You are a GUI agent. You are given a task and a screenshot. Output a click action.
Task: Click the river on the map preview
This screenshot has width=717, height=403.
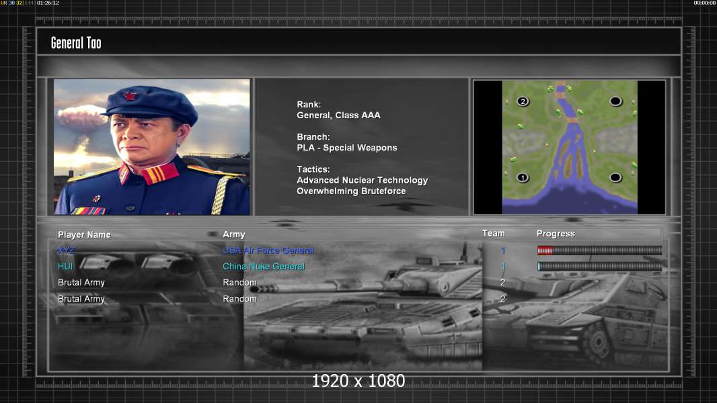pyautogui.click(x=568, y=150)
